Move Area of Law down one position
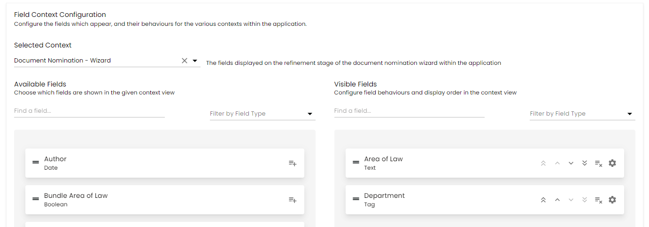 click(571, 164)
